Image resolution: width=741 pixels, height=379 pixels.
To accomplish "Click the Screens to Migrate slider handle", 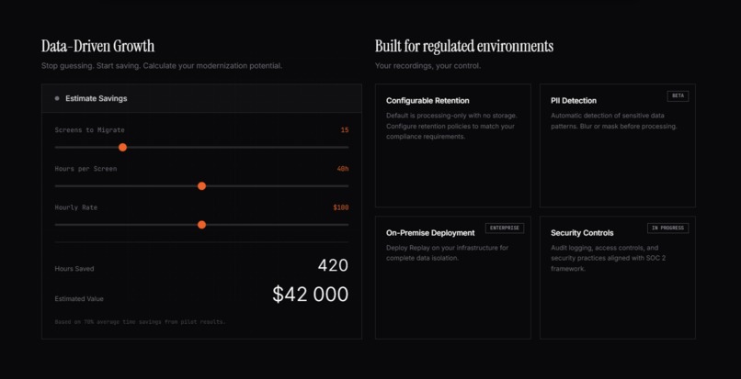I will pyautogui.click(x=122, y=147).
